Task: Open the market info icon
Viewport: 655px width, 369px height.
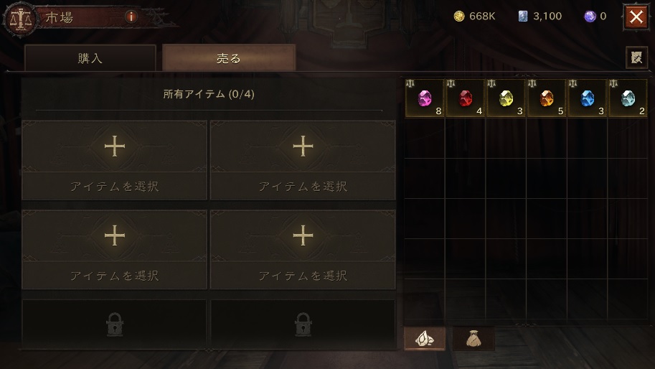Action: [131, 17]
